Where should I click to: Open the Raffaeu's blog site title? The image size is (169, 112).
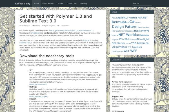pos(23,4)
